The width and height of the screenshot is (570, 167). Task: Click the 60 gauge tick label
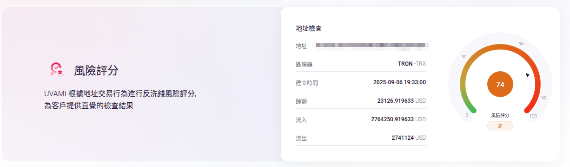(x=521, y=44)
